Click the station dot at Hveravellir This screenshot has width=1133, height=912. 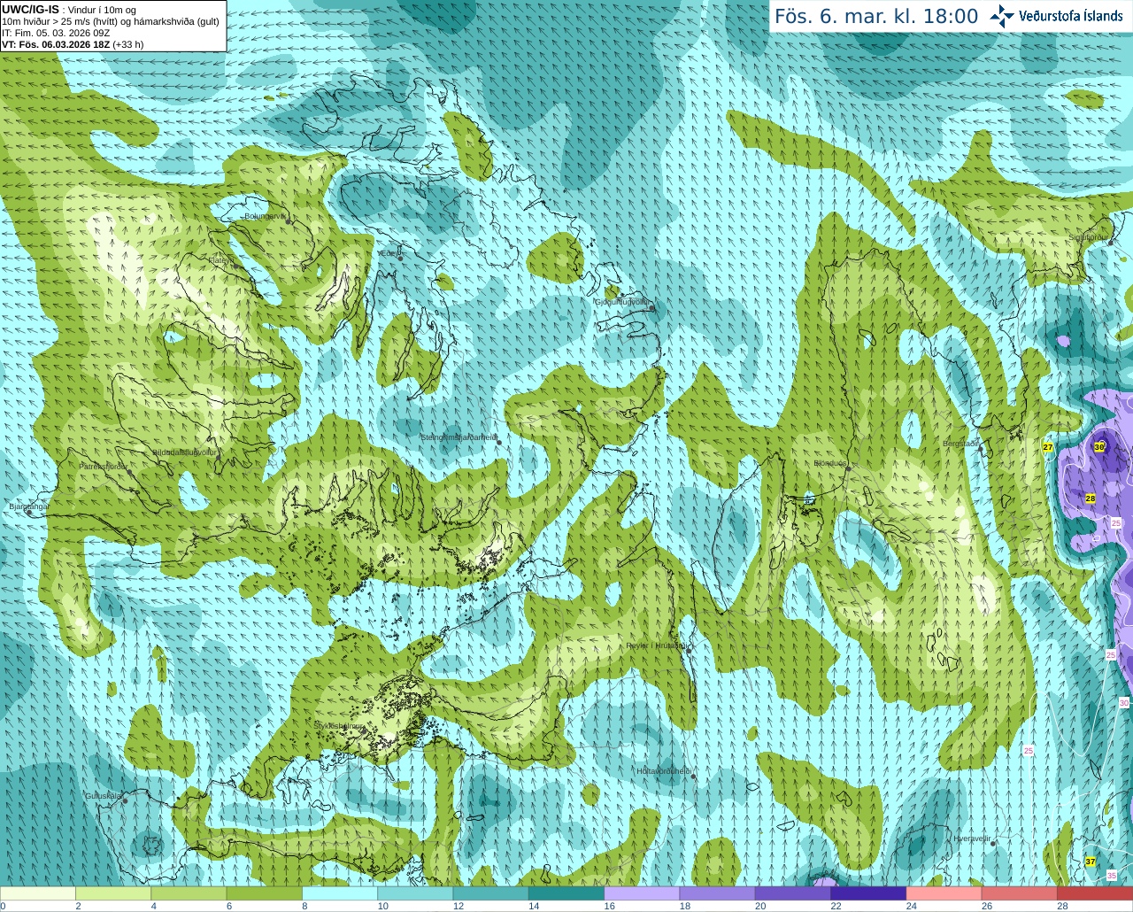993,844
